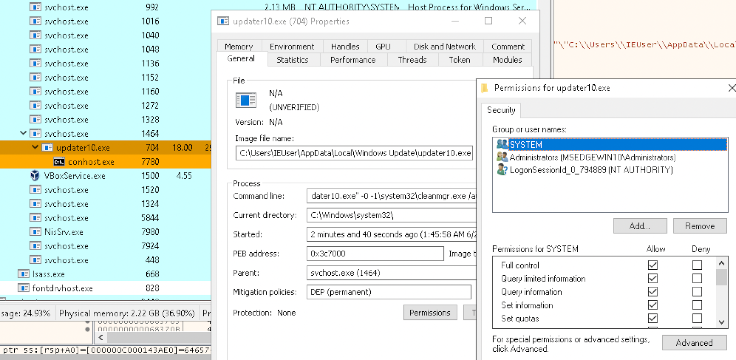Viewport: 736px width, 360px height.
Task: Uncheck Allow for Set quotas
Action: tap(652, 318)
